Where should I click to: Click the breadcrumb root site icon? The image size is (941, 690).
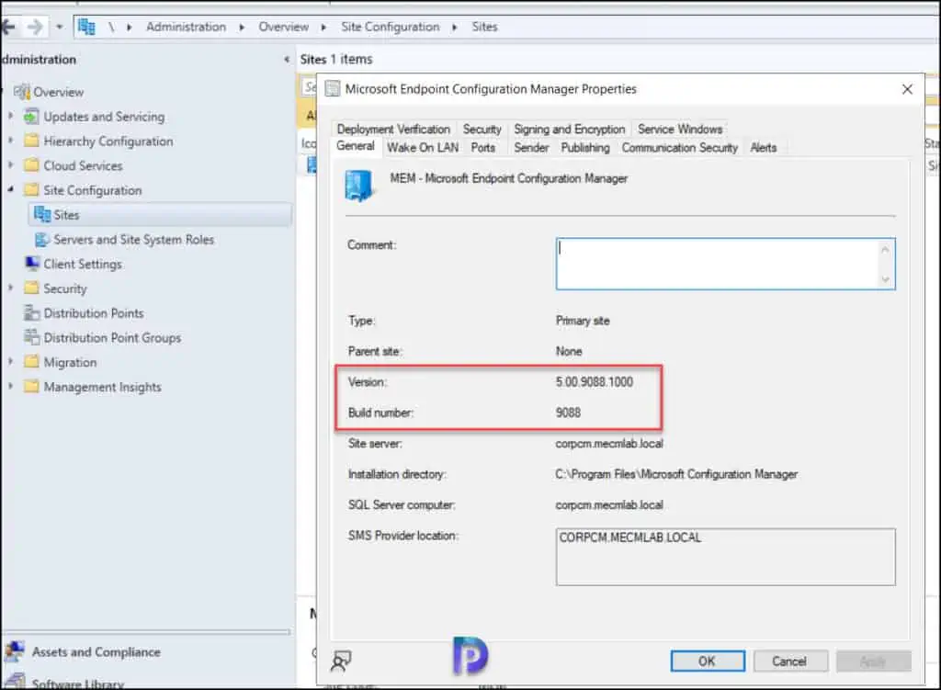coord(87,27)
